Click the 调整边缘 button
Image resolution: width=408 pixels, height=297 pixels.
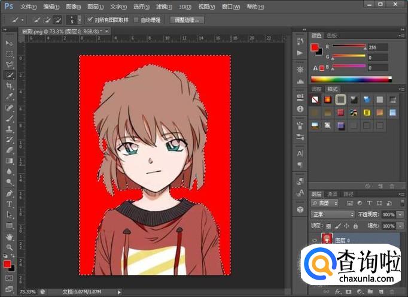(187, 20)
